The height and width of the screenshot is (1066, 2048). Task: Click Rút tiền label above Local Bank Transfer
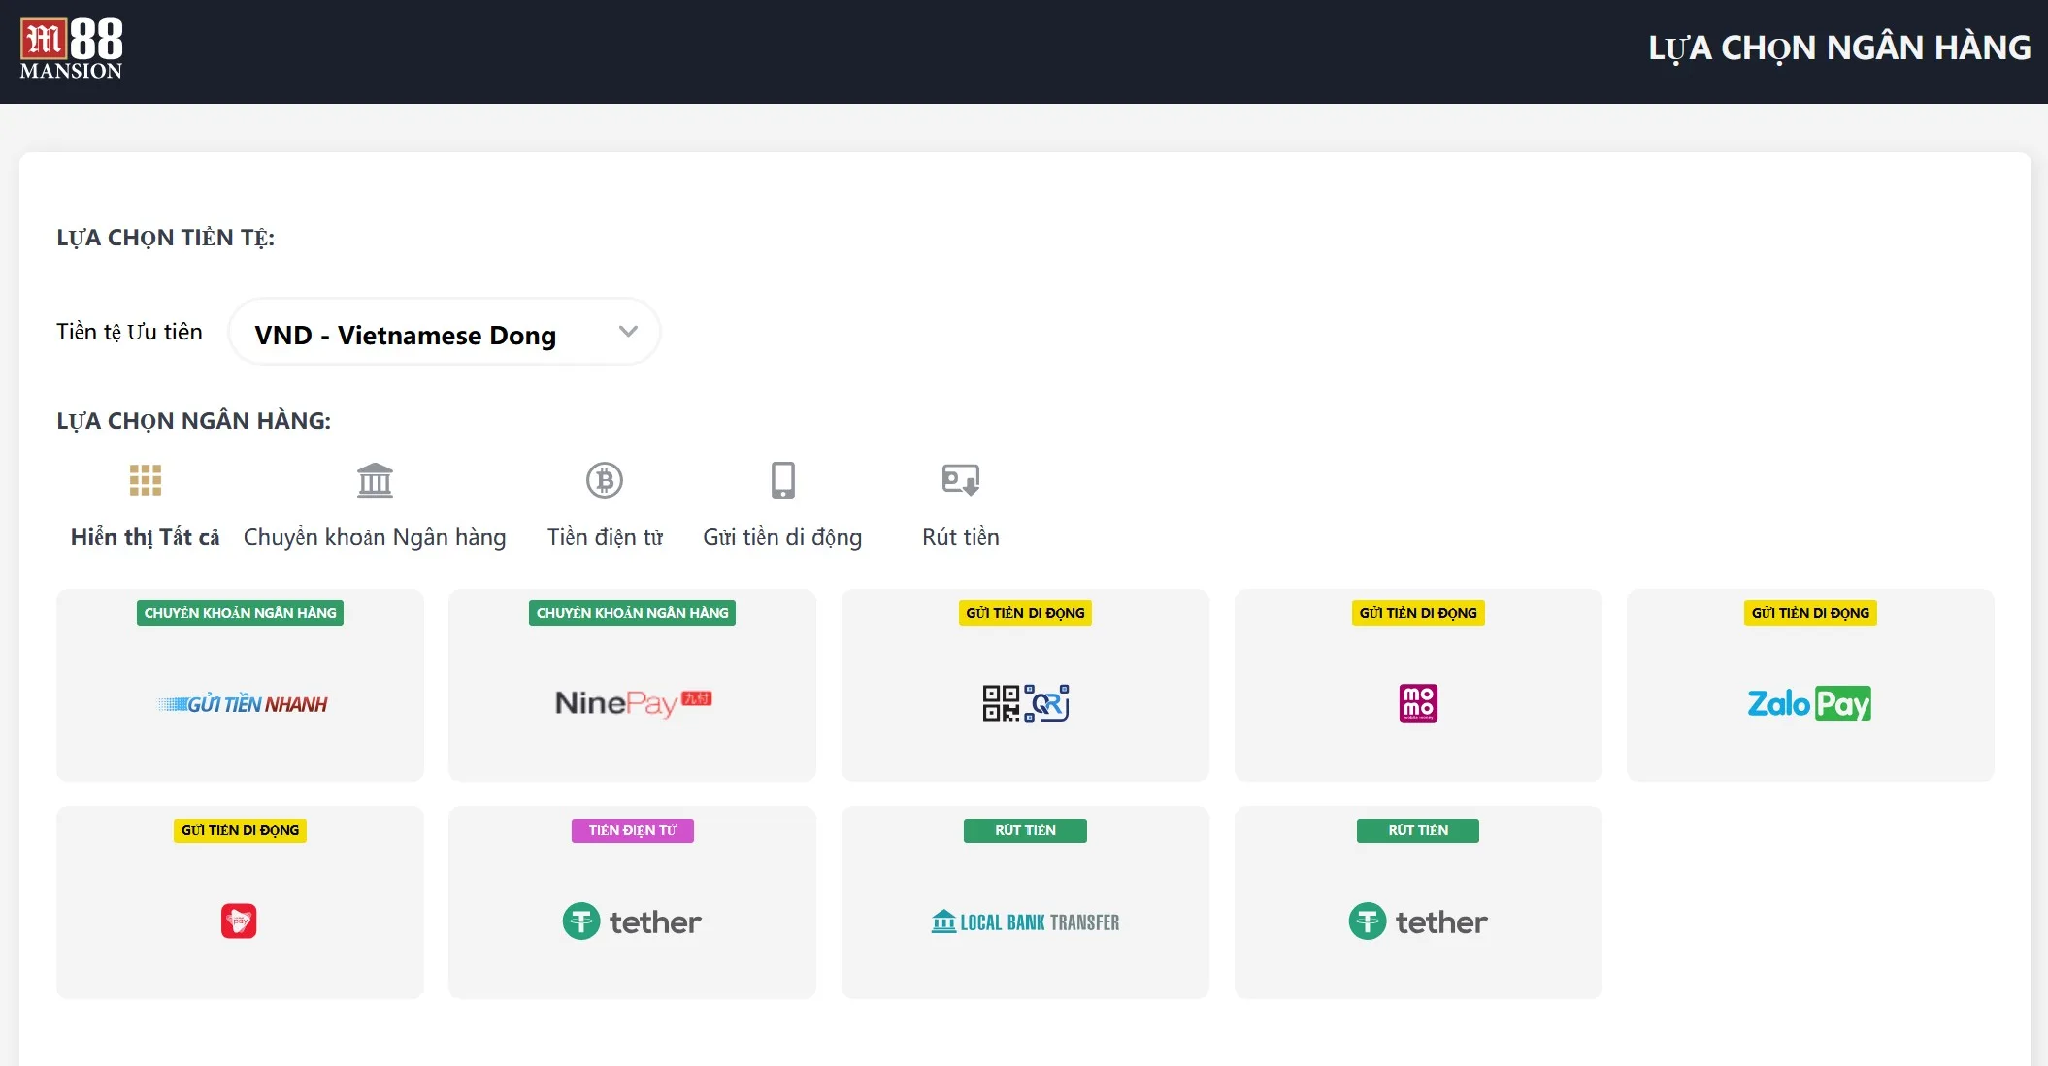click(x=1025, y=830)
